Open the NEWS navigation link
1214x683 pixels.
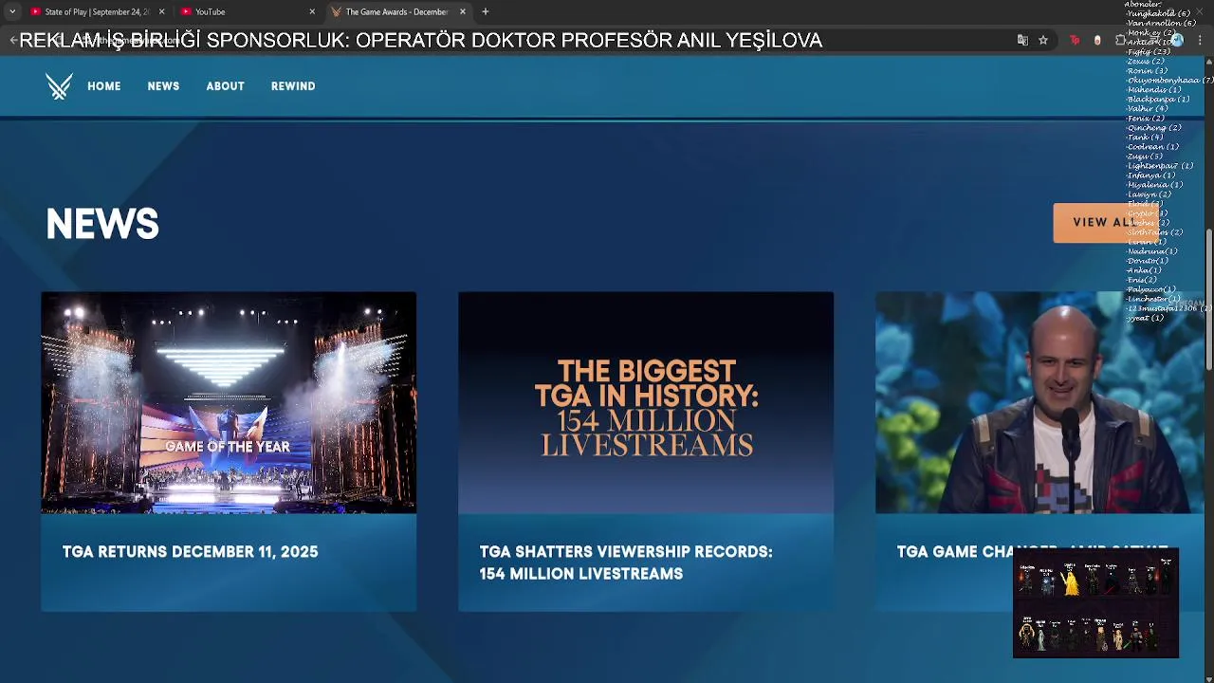[163, 86]
